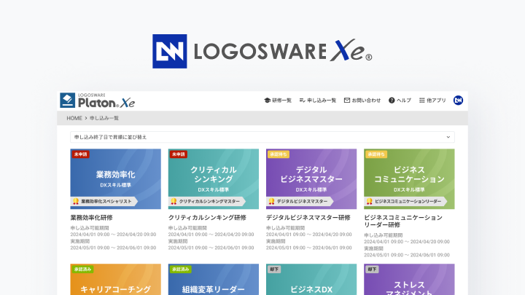Click the graduation cap icon for 研修一覧

[x=267, y=100]
